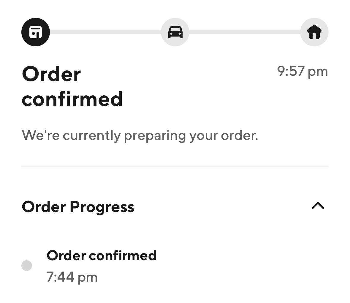Tap the word "preparing" in status message
Screen dimensions: 350x303
(x=155, y=136)
